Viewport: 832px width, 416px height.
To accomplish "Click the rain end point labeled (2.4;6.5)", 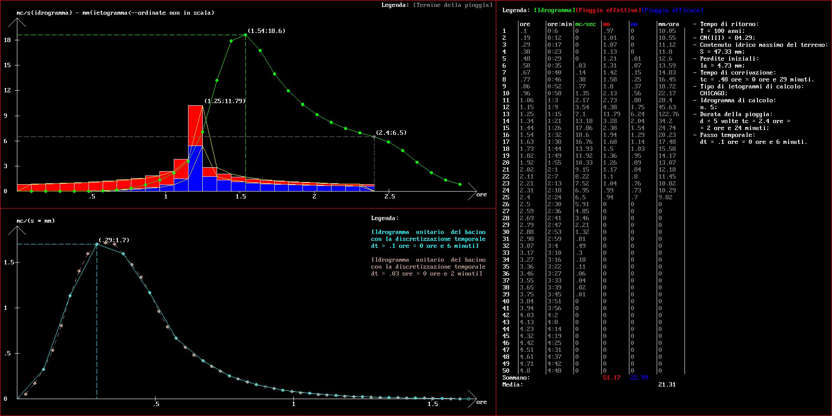I will [374, 137].
